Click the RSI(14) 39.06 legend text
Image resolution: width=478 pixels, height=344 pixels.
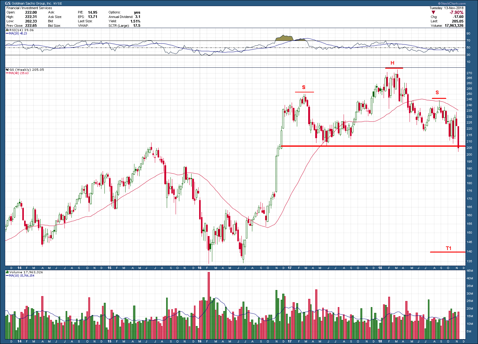[x=21, y=30]
